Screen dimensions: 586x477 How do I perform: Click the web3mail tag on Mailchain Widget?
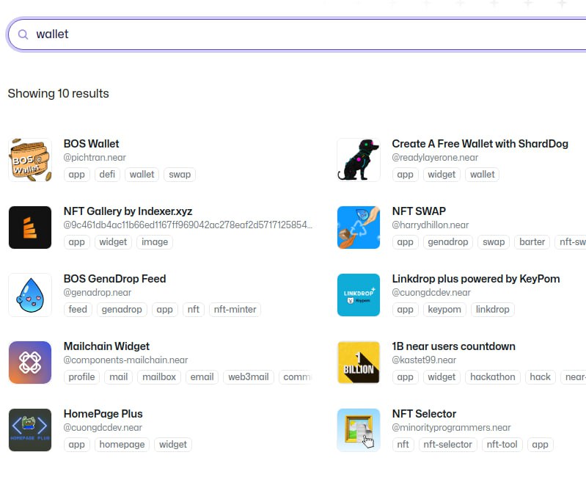[249, 377]
